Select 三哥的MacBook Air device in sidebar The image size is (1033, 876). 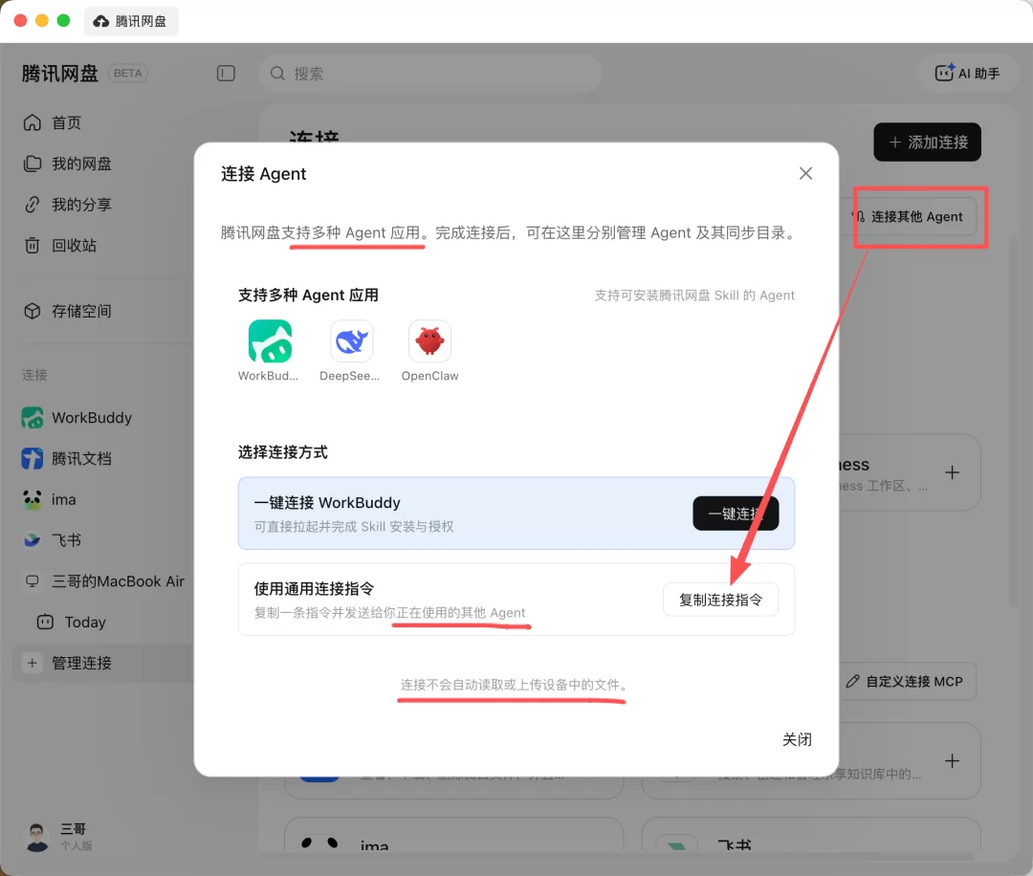102,580
